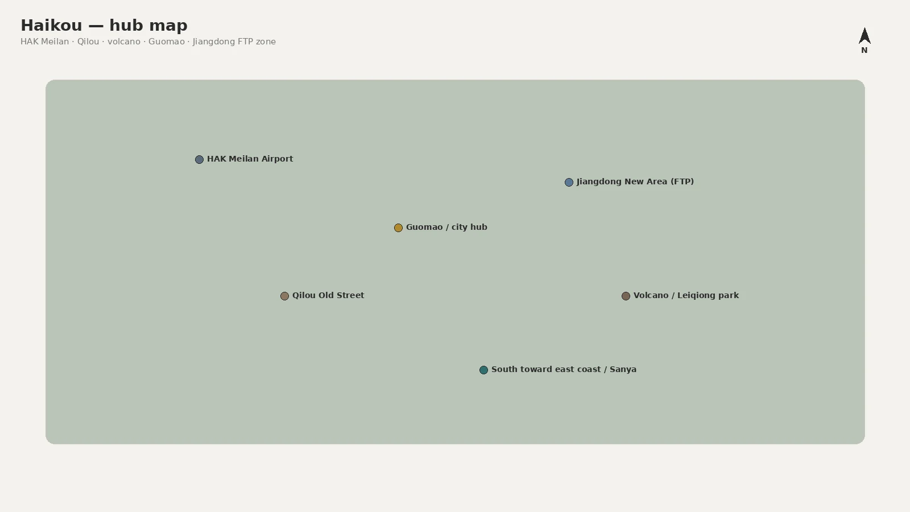Open the HAK Meilan Airport label
Screen dimensions: 910x512
pos(250,159)
